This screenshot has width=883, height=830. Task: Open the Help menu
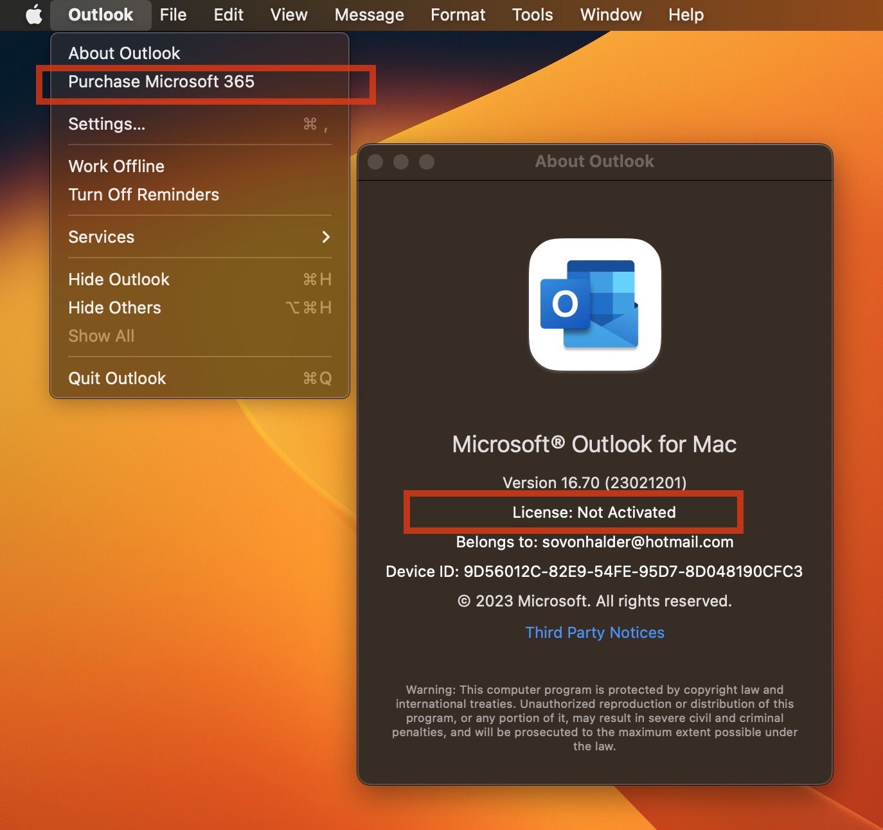click(686, 15)
